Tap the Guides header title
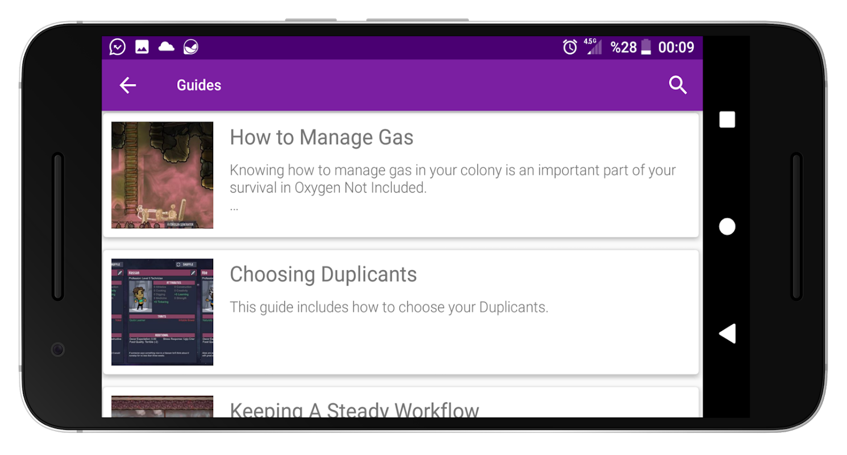Viewport: 847px width, 455px height. coord(199,85)
